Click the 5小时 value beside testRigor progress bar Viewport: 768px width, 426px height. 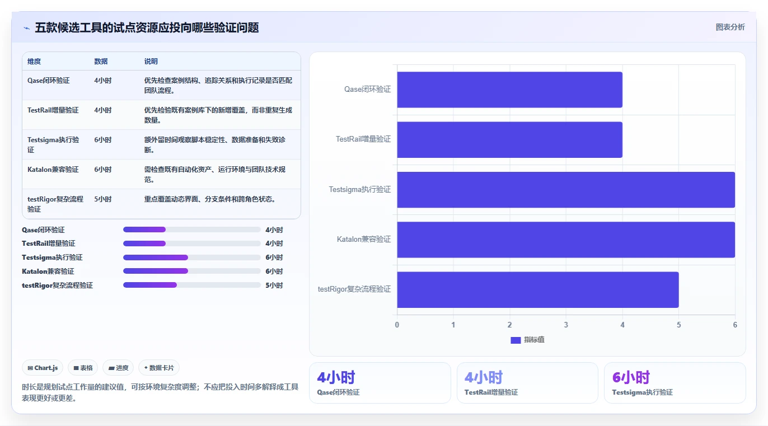tap(274, 285)
